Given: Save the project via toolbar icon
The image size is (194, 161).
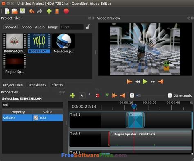Looking at the screenshot, I should pyautogui.click(x=23, y=11).
